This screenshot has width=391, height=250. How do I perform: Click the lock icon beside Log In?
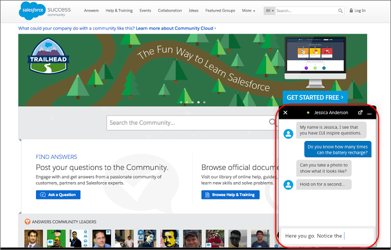click(x=351, y=10)
